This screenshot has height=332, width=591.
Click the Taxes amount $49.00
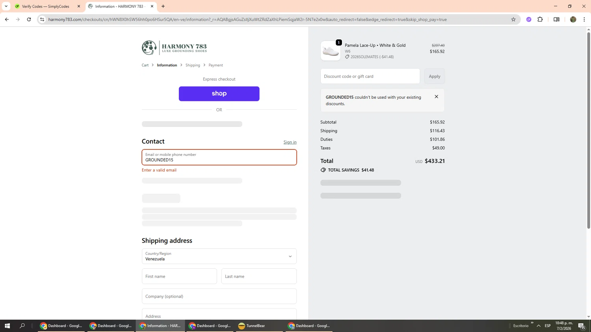coord(438,148)
